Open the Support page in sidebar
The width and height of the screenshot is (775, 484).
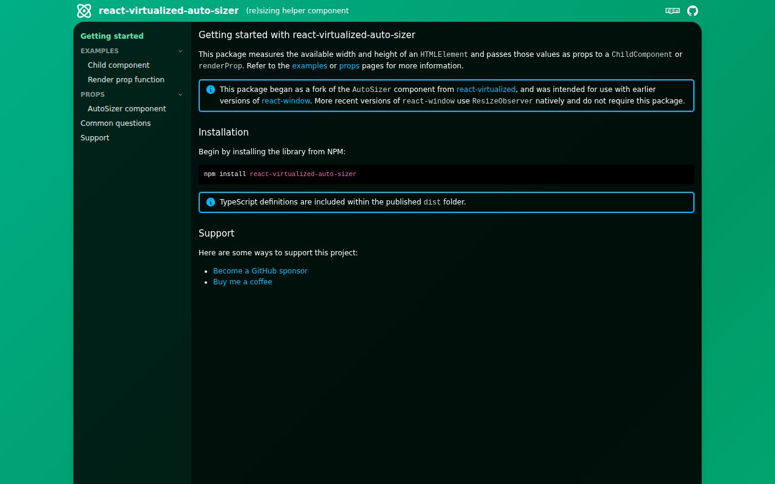(x=95, y=138)
